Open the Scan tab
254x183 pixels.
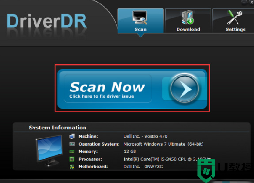(x=140, y=20)
